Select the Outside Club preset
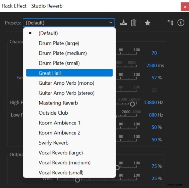 tap(69, 113)
